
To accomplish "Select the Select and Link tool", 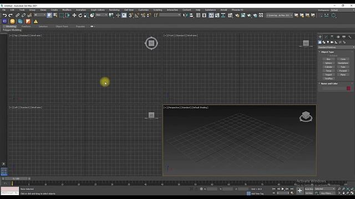I will point(17,15).
